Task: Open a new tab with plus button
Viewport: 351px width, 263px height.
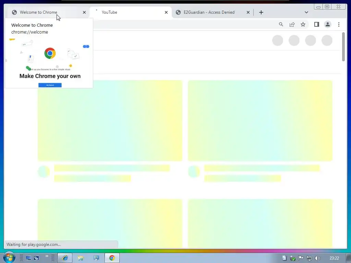Action: pos(261,12)
